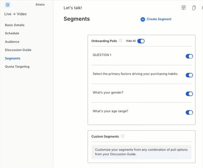Viewport: 203px width, 168px height.
Task: Click info icon next to Onboarding Polls
Action: point(120,41)
